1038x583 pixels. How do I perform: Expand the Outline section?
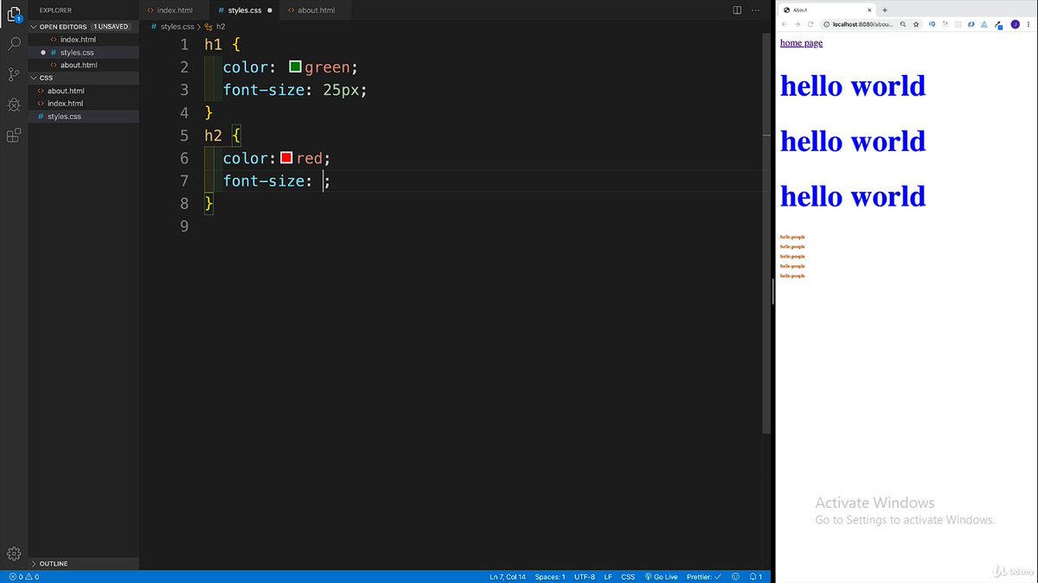(x=83, y=563)
